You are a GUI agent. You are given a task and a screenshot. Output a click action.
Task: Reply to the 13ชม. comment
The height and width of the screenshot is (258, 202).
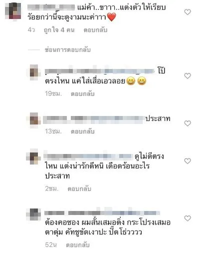[83, 131]
